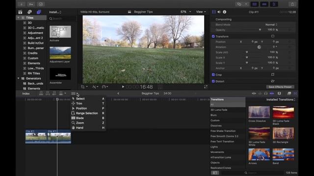Play the viewer video
The height and width of the screenshot is (176, 314).
123,87
